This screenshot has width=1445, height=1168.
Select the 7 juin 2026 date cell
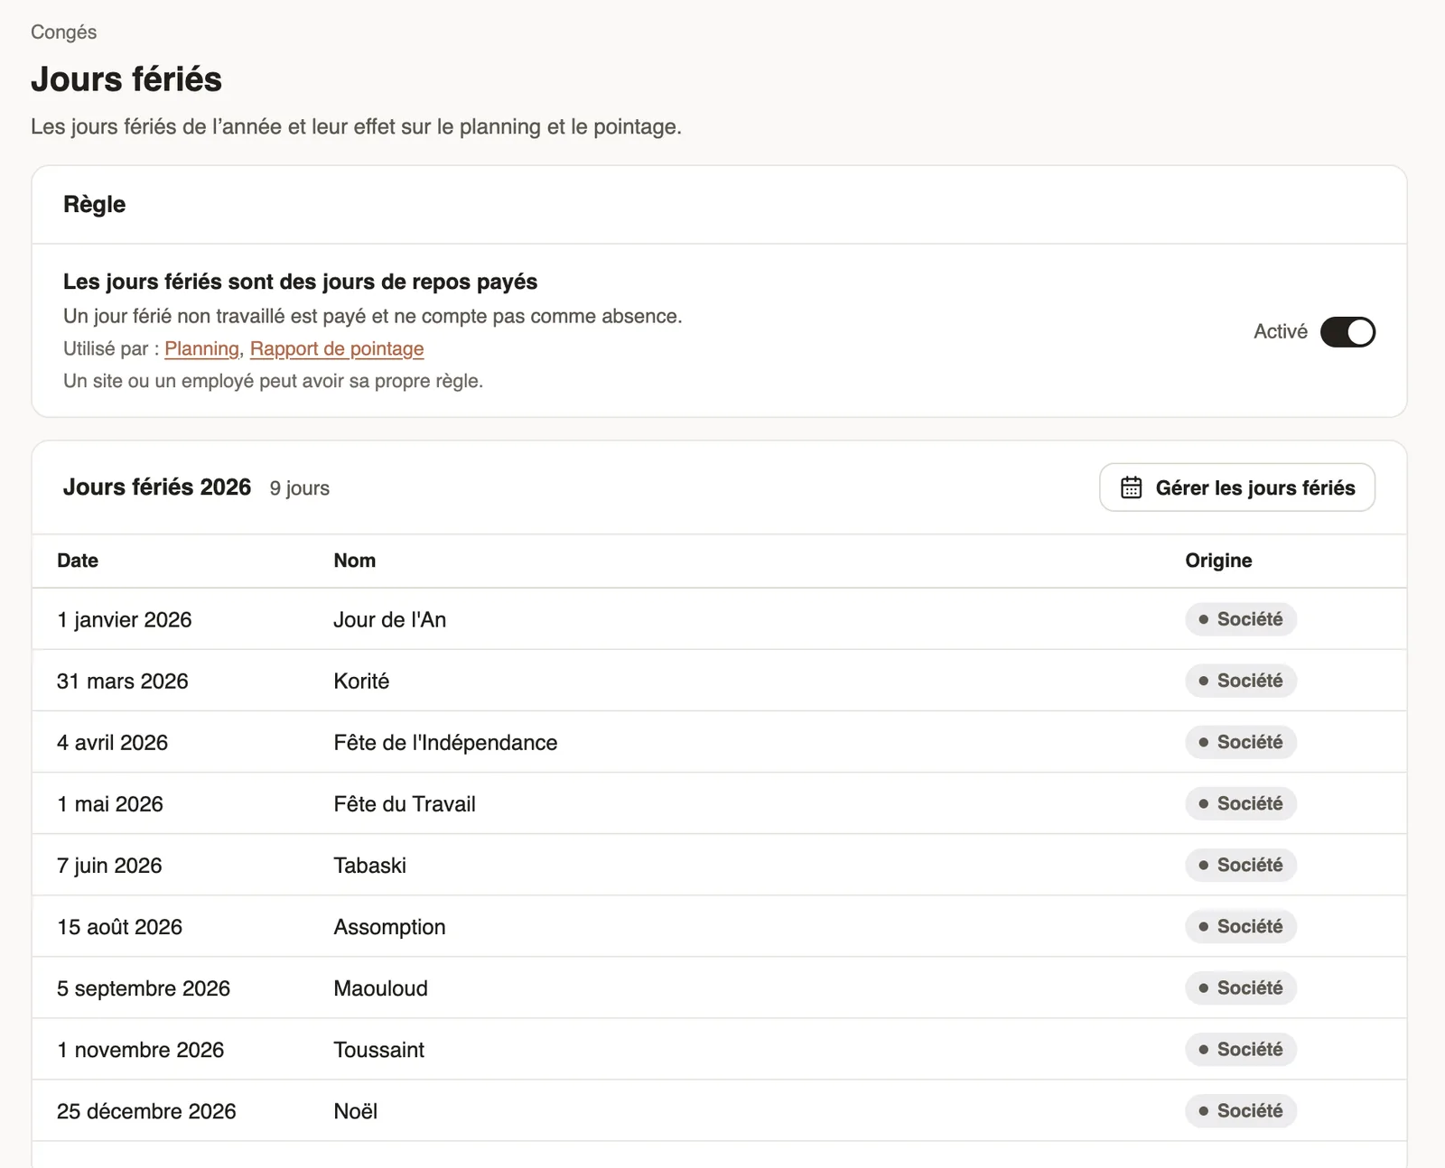point(109,865)
